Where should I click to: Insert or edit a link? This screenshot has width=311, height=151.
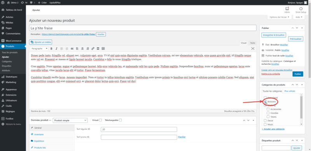93,49
